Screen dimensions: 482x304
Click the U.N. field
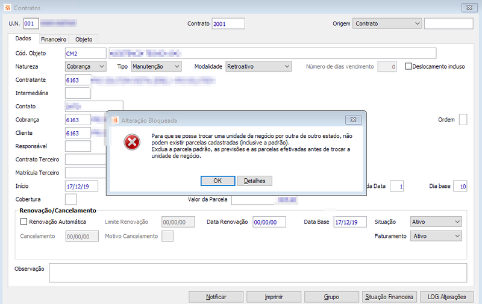coord(31,23)
